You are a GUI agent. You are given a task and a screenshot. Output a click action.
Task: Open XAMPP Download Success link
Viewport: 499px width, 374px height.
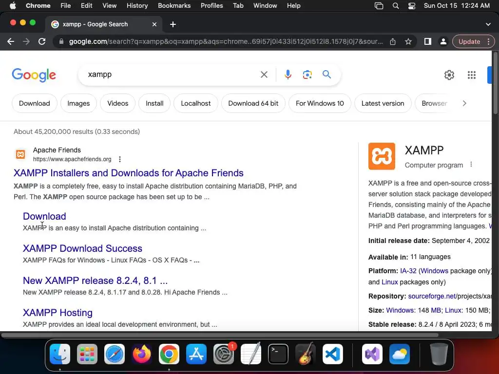82,248
